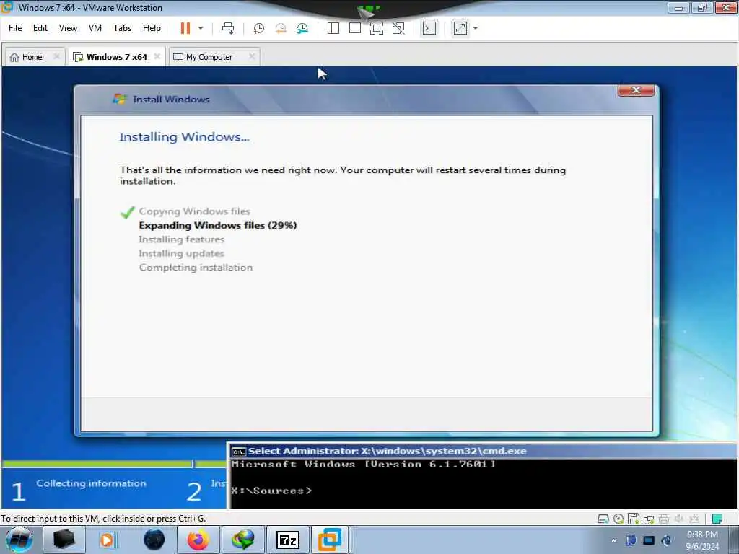Viewport: 739px width, 554px height.
Task: Click the USB controller status icon
Action: 694,519
